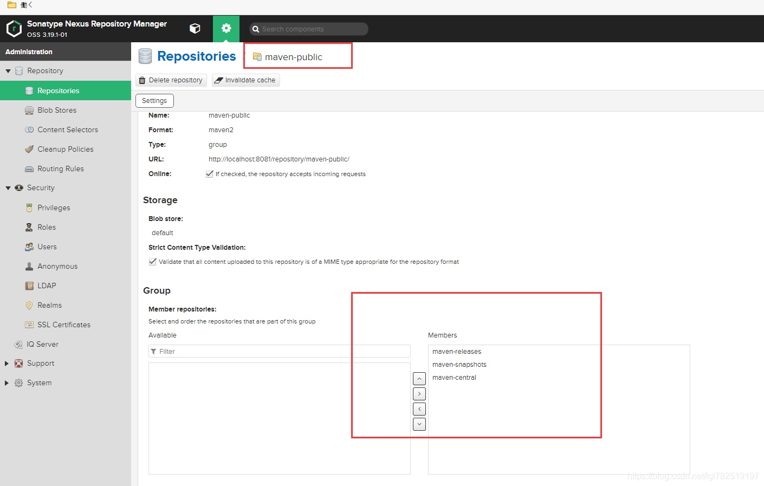Image resolution: width=764 pixels, height=486 pixels.
Task: Open Anonymous in the sidebar
Action: click(66, 266)
